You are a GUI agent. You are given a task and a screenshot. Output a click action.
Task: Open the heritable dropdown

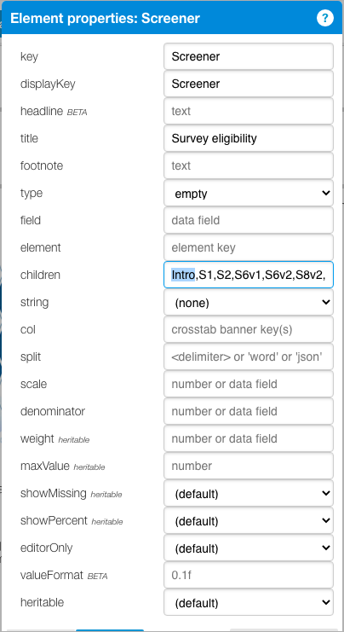point(249,603)
